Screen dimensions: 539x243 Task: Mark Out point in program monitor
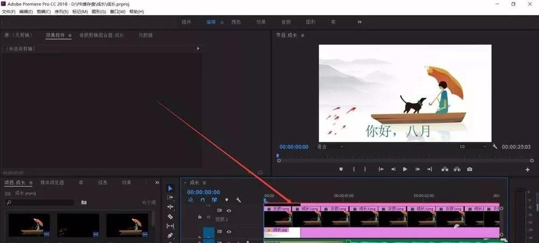365,169
